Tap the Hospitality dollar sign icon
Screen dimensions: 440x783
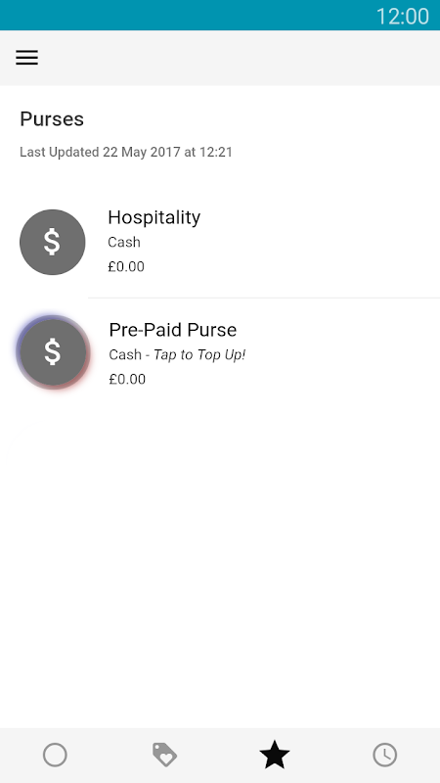click(x=53, y=242)
